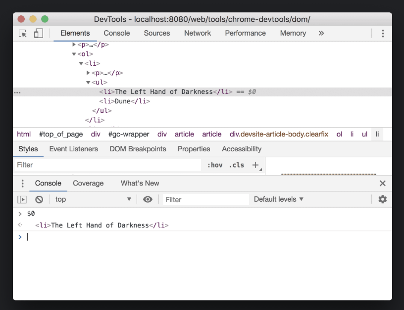This screenshot has height=310, width=404.
Task: Click the div.devsite-article-body.clearfix breadcrumb
Action: (x=278, y=134)
